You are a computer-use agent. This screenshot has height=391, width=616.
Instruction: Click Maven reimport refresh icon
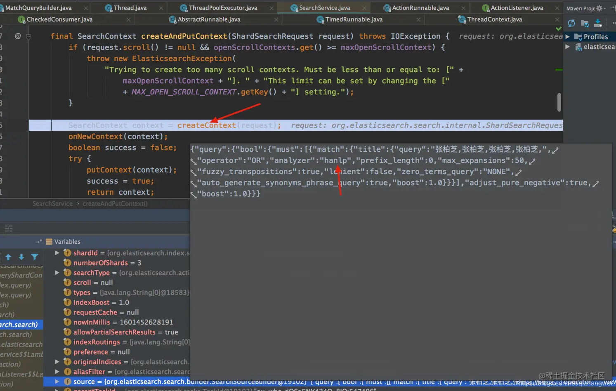pos(571,24)
